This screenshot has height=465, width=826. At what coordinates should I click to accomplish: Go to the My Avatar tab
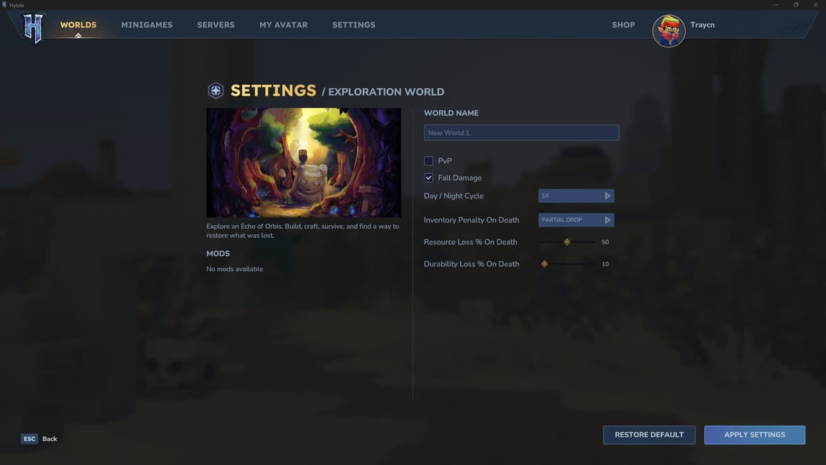(x=283, y=25)
